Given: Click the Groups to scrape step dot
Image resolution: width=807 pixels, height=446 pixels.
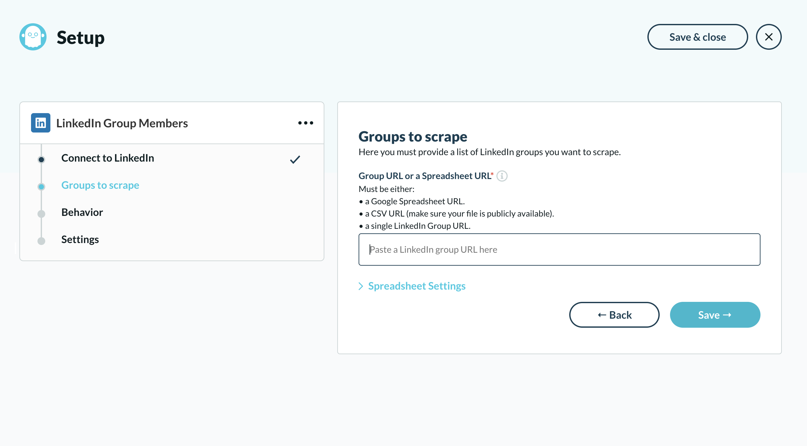Looking at the screenshot, I should pos(41,186).
